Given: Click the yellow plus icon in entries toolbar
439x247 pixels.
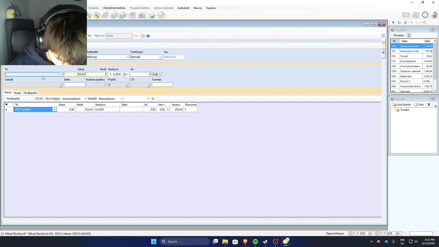Looking at the screenshot, I should (x=153, y=99).
